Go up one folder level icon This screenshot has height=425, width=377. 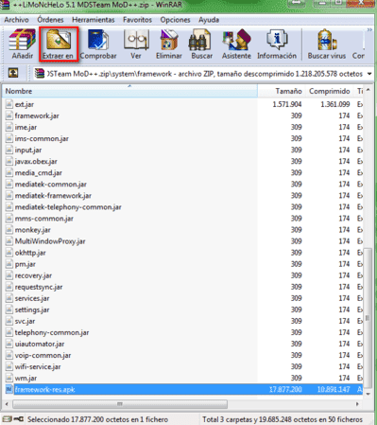[13, 73]
